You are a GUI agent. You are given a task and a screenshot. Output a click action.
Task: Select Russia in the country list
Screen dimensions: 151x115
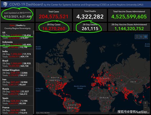pos(17,91)
